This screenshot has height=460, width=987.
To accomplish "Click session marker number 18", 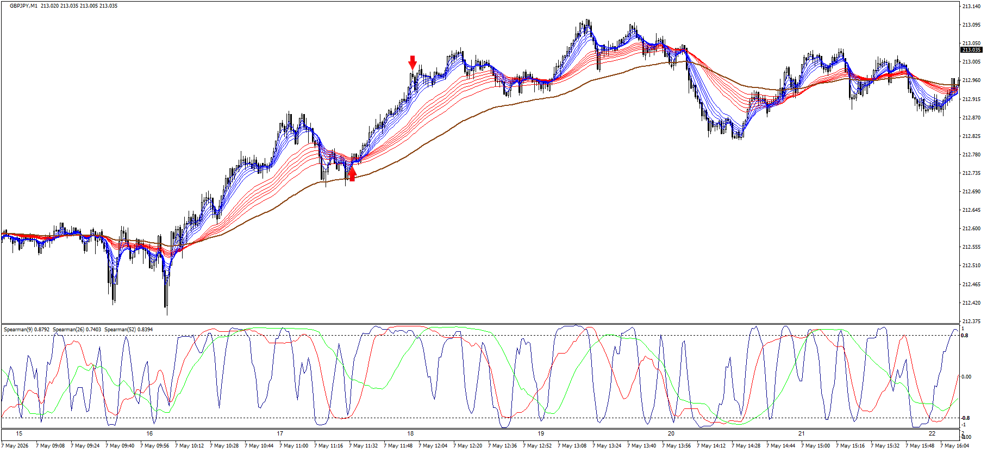I will 410,433.
